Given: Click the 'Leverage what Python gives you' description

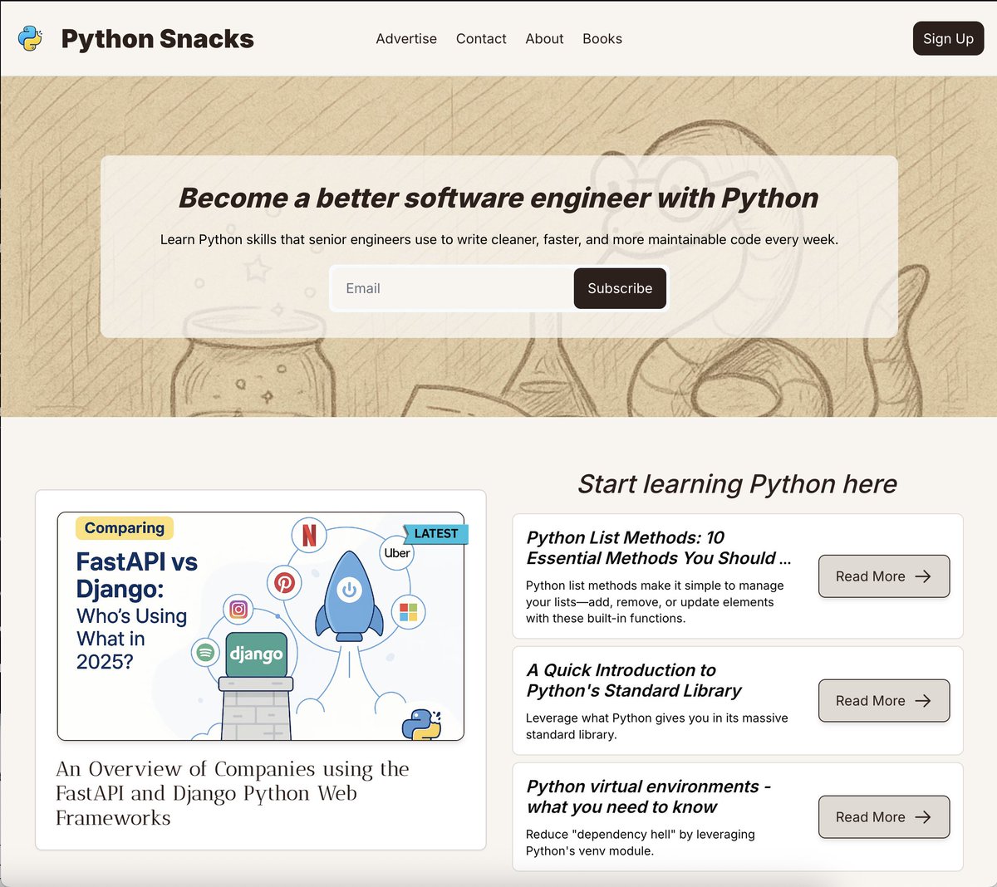Looking at the screenshot, I should pos(656,726).
